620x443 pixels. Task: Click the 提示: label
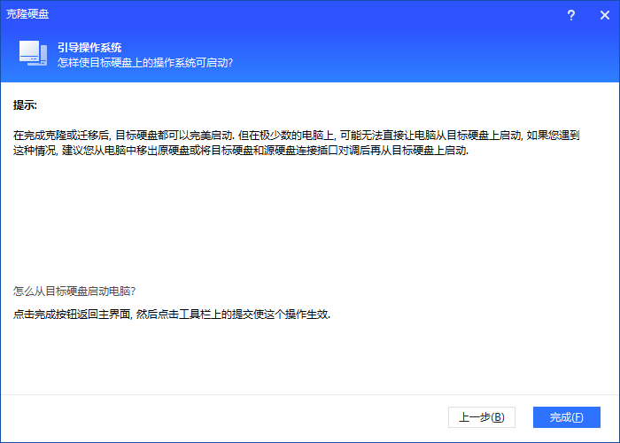[25, 105]
